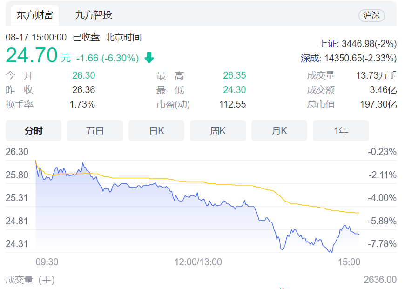
Task: Switch to the 东方财富 tab
Action: 34,15
